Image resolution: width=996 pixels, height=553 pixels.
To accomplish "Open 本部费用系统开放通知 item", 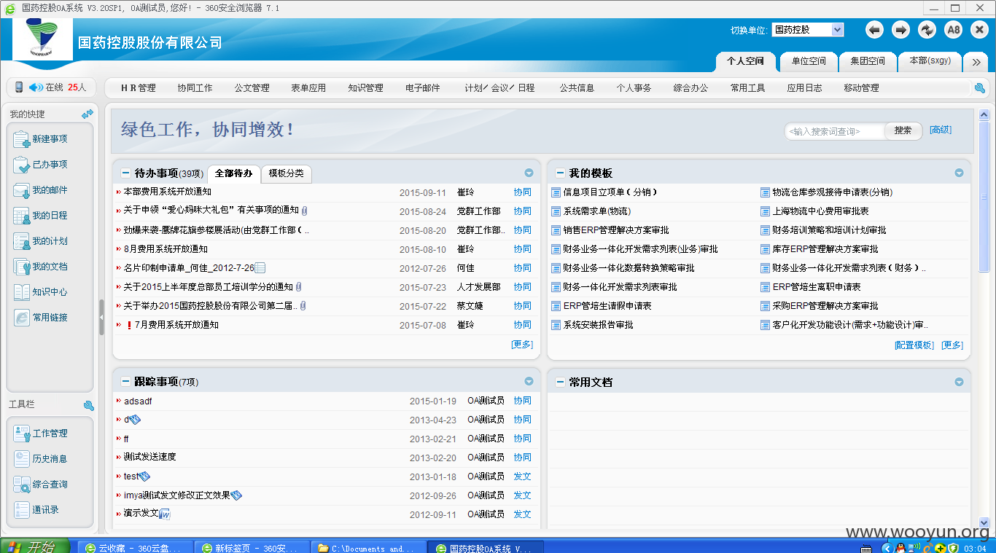I will [167, 192].
